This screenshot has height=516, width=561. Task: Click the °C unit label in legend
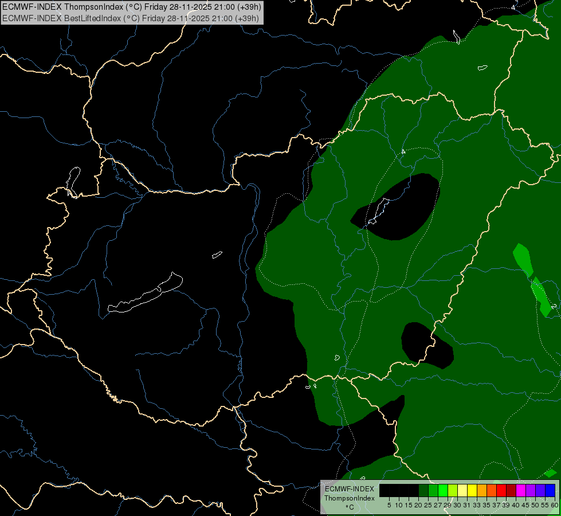click(x=350, y=507)
